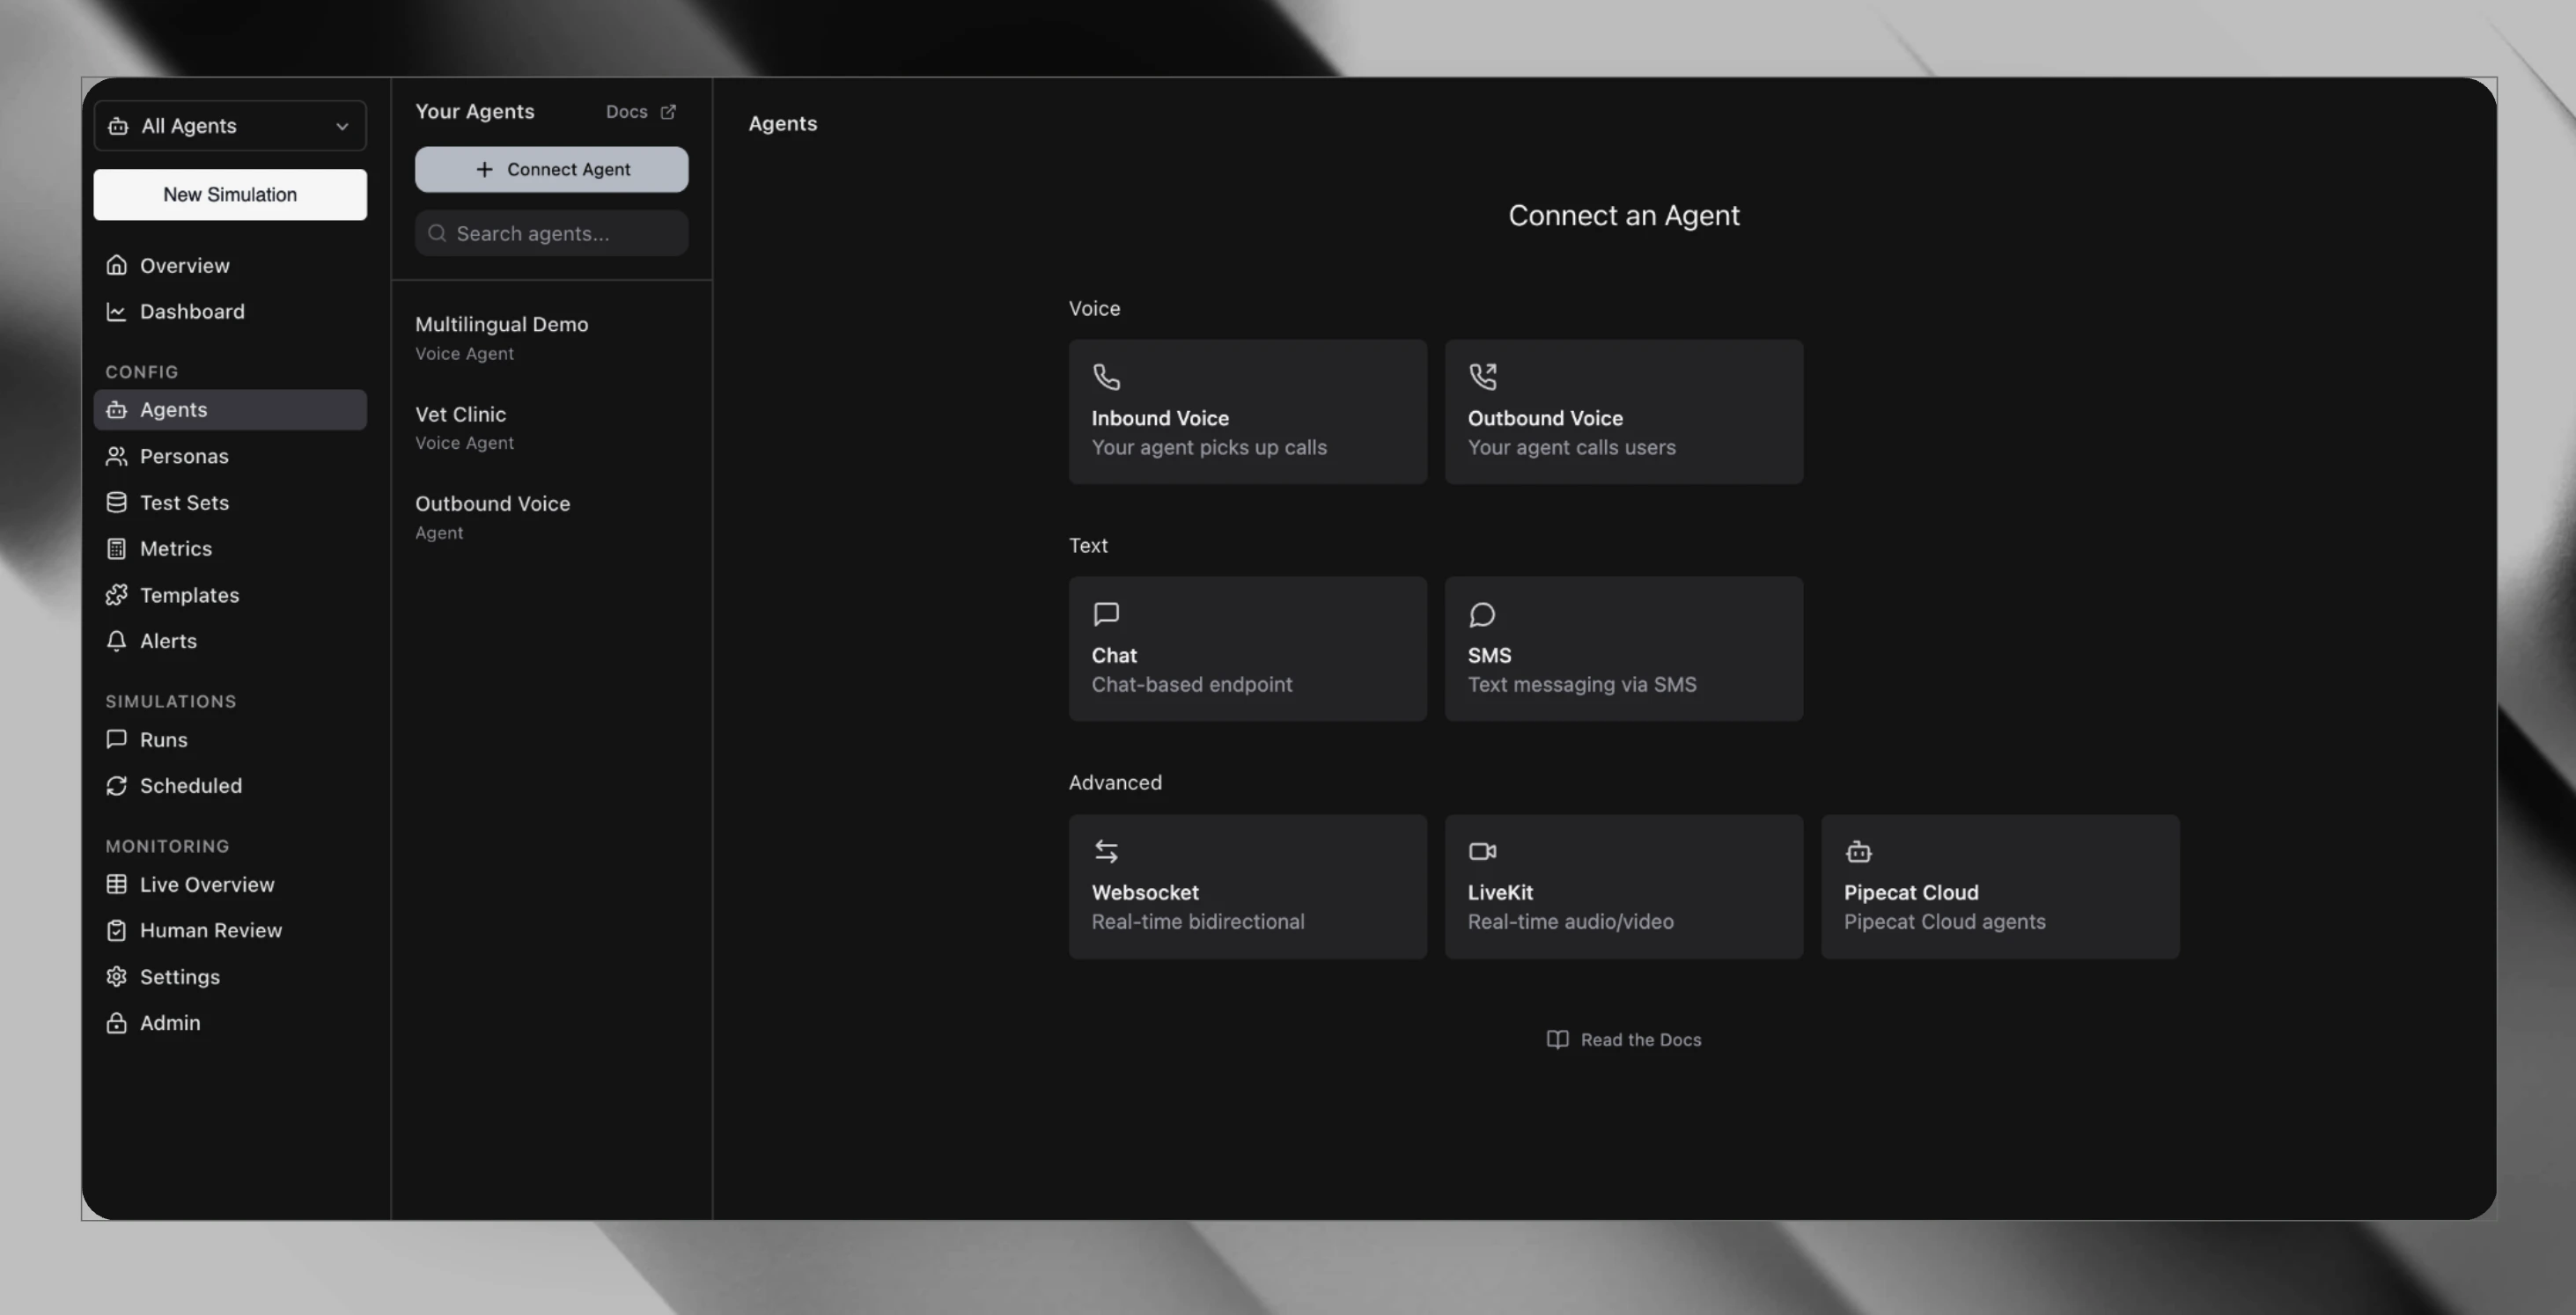Switch to the Dashboard section
Screen dimensions: 2576x1315
tap(192, 311)
